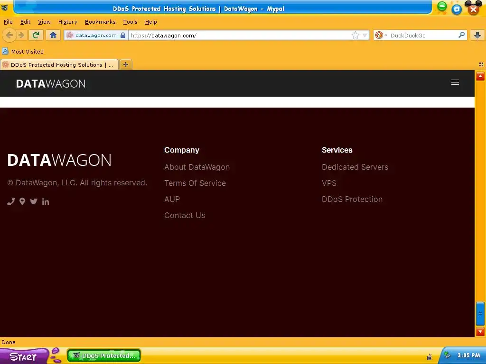Open the DDoS Protection link
The height and width of the screenshot is (364, 486).
click(352, 200)
